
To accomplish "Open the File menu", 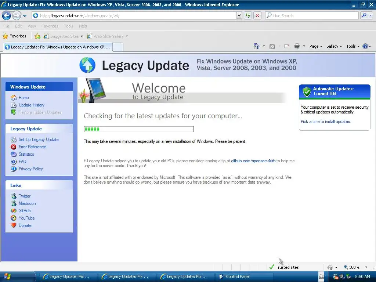I will coord(7,26).
